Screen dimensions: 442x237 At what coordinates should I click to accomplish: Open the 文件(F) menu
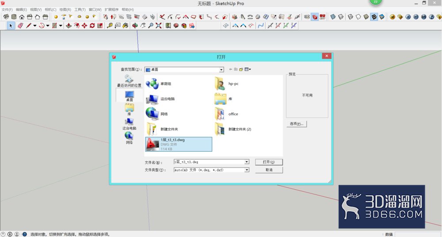tap(7, 9)
